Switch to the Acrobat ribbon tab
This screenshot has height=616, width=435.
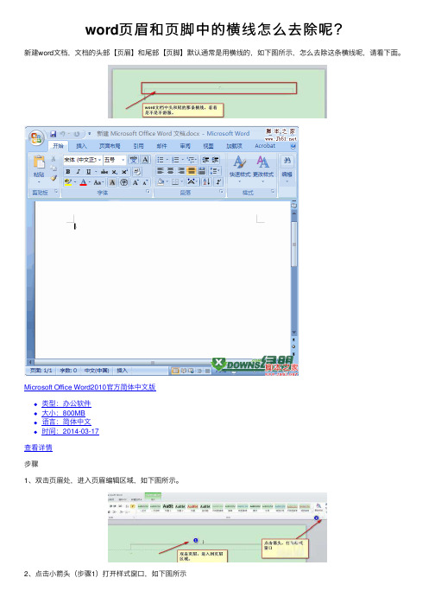tap(265, 146)
